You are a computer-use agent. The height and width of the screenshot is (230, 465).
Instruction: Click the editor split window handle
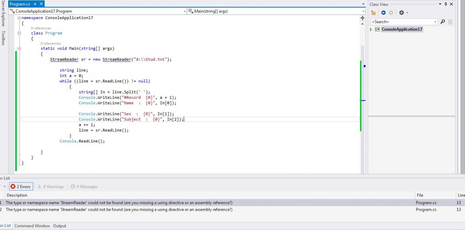pos(362,18)
